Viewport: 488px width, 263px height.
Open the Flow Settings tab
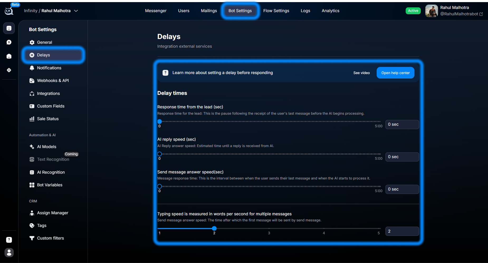coord(276,11)
